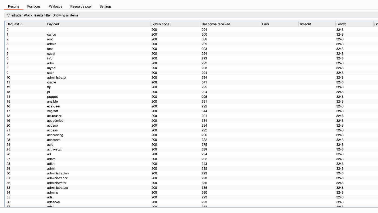Click response time 380 for admins

pyautogui.click(x=204, y=192)
